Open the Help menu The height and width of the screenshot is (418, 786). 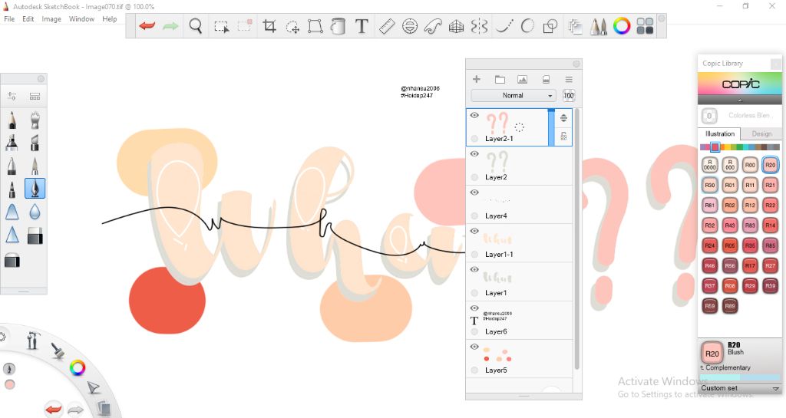(109, 19)
